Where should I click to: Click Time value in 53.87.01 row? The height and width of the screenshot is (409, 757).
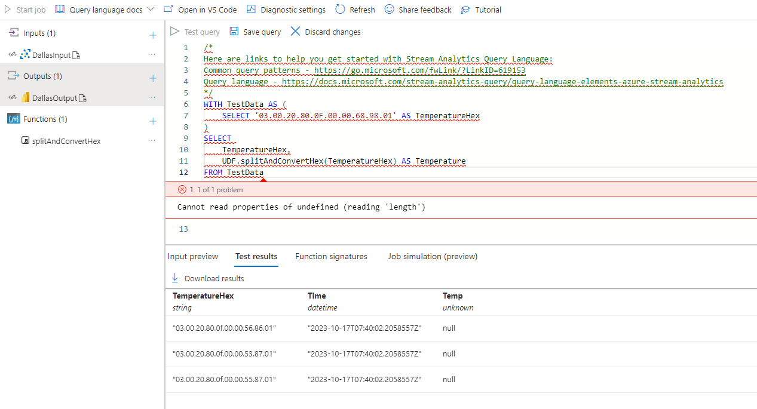[364, 354]
